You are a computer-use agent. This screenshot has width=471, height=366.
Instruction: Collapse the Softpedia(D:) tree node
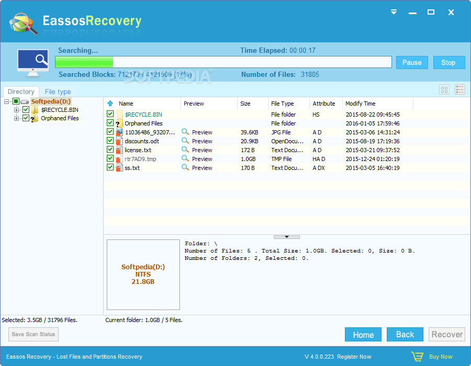pyautogui.click(x=7, y=102)
